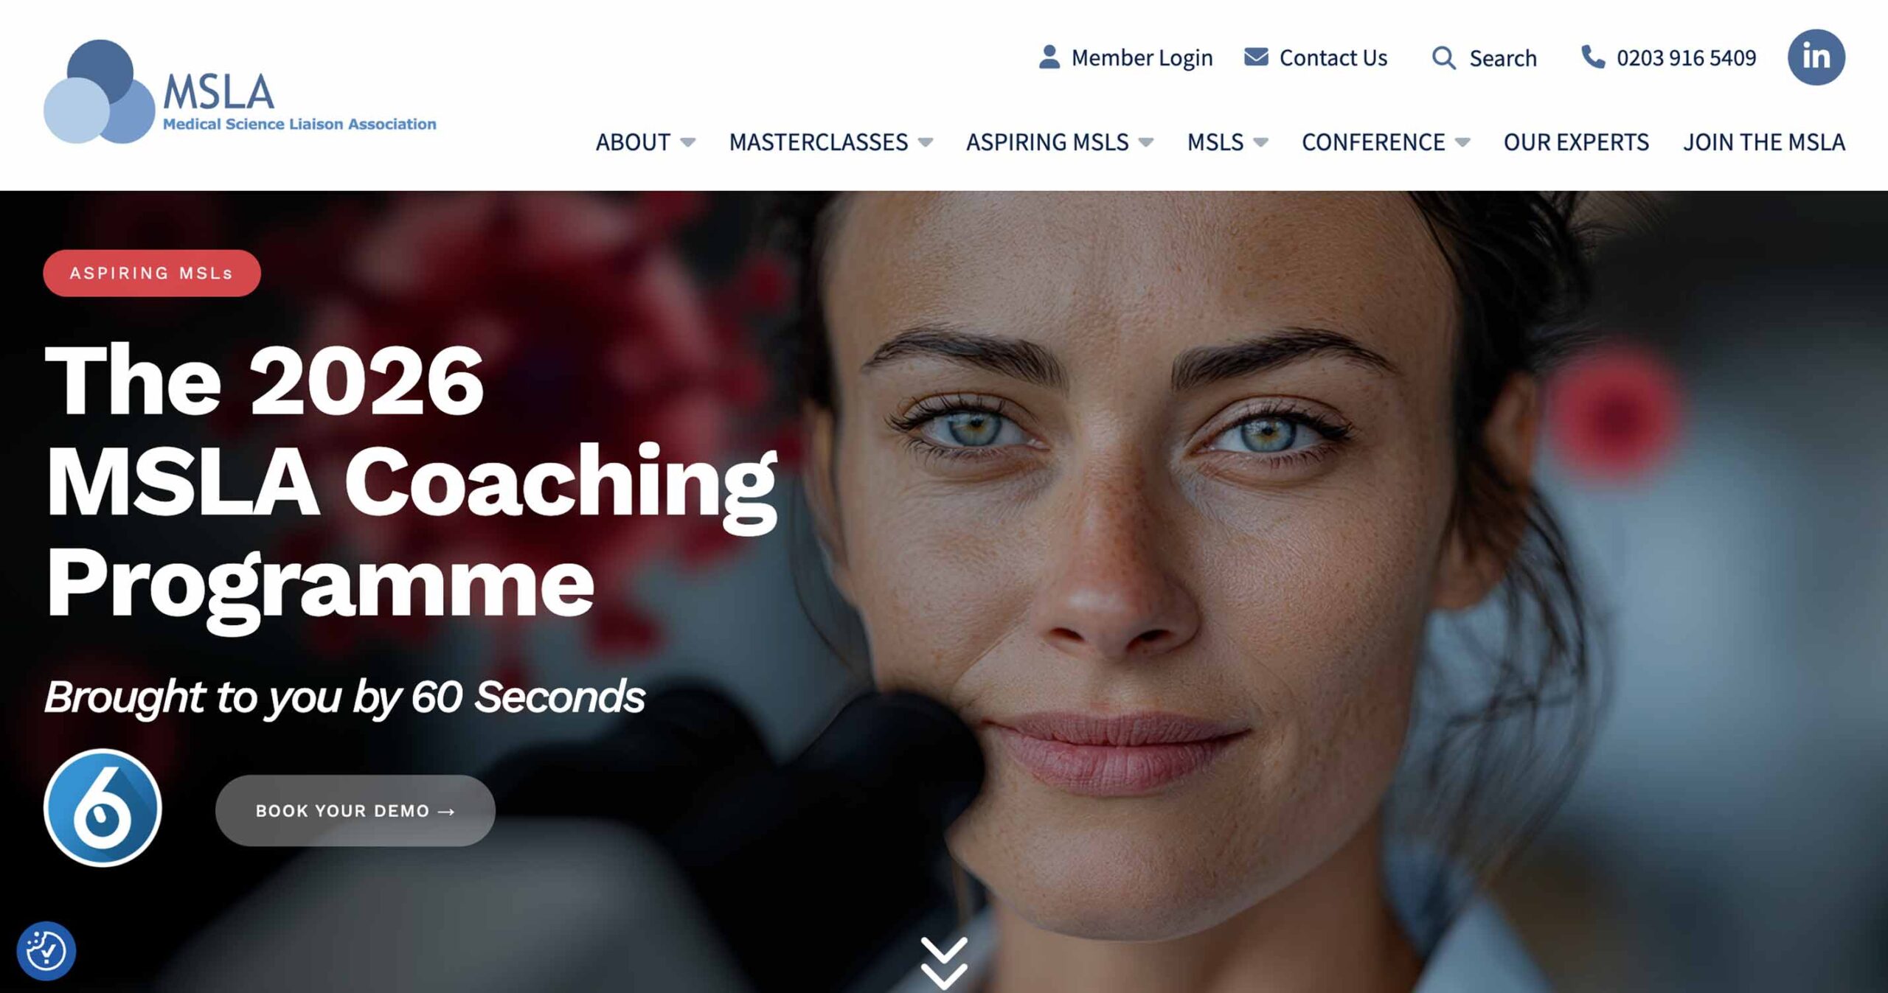Expand the MSLs menu arrow
This screenshot has height=993, width=1888.
[x=1260, y=142]
